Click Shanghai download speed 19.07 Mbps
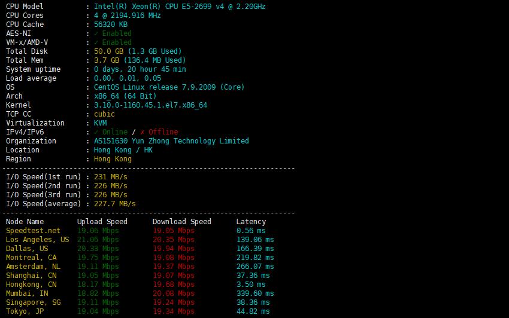 (x=174, y=276)
